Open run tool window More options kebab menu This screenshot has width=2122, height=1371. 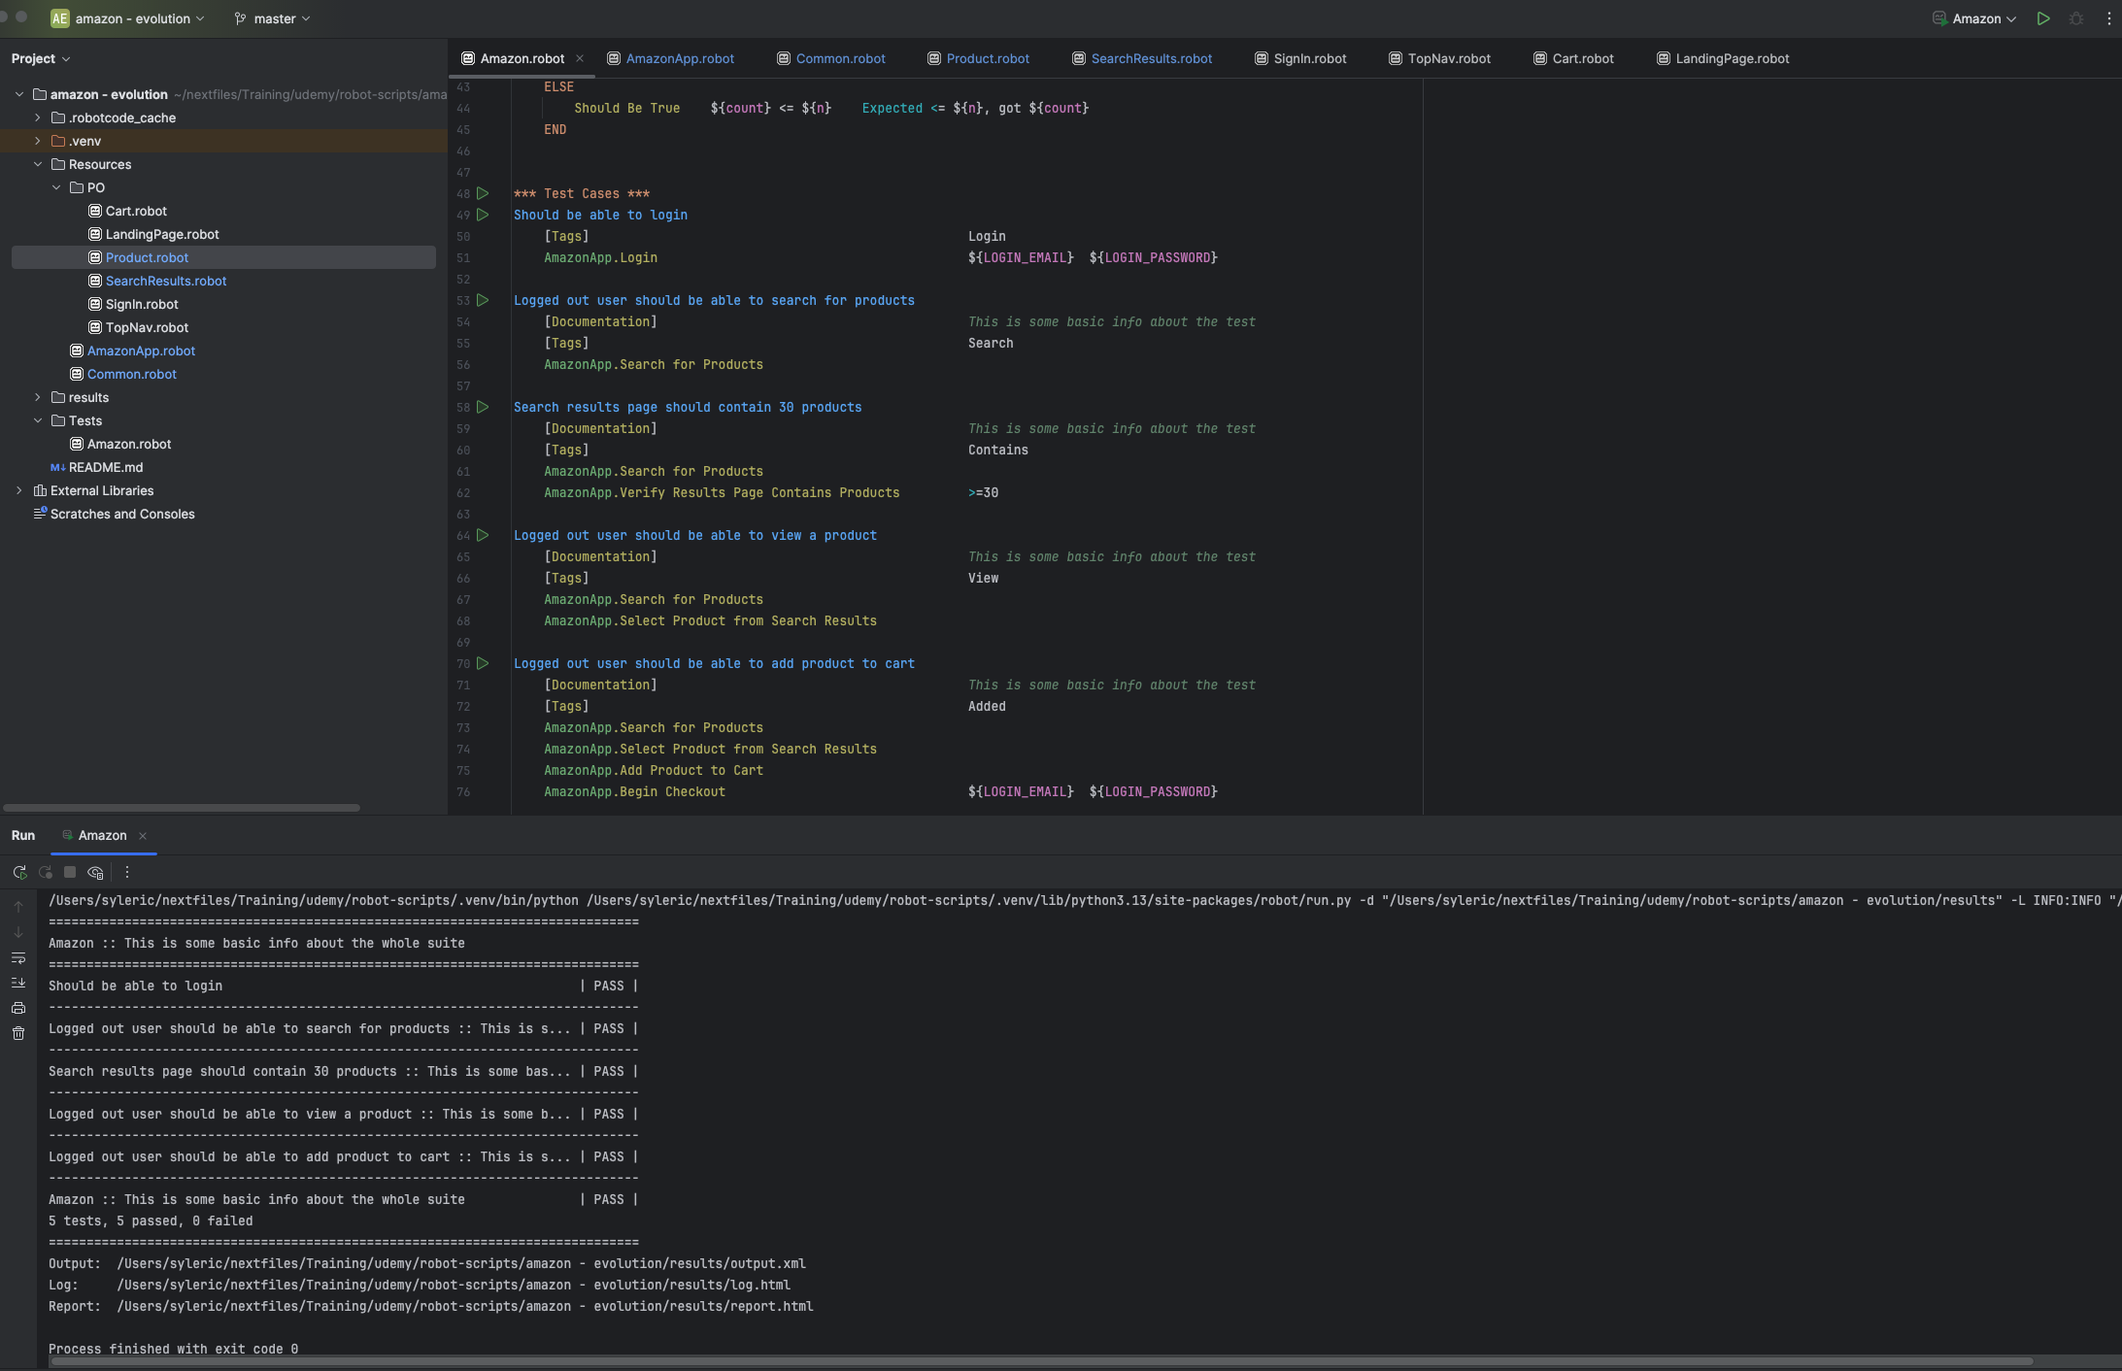point(126,872)
